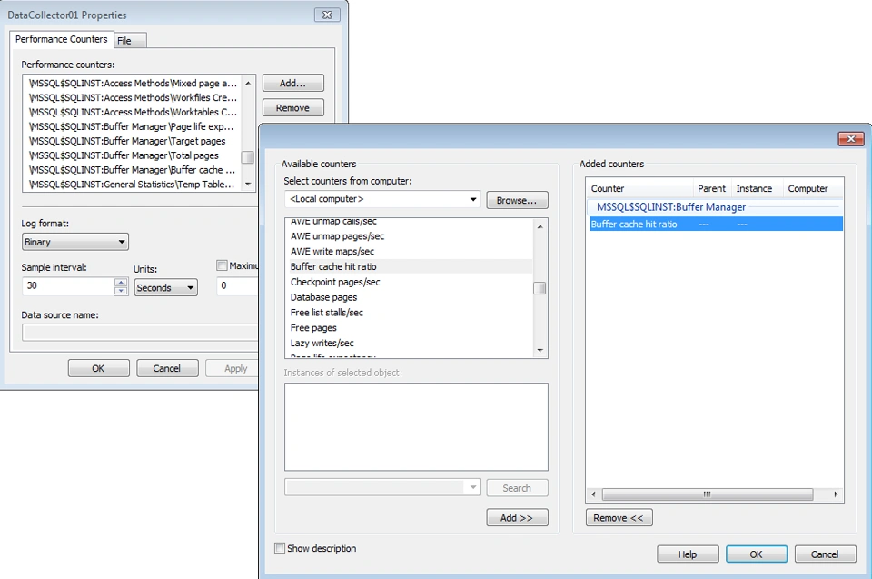Viewport: 872px width, 579px height.
Task: Click Apply in DataCollector01 Properties
Action: pyautogui.click(x=233, y=368)
